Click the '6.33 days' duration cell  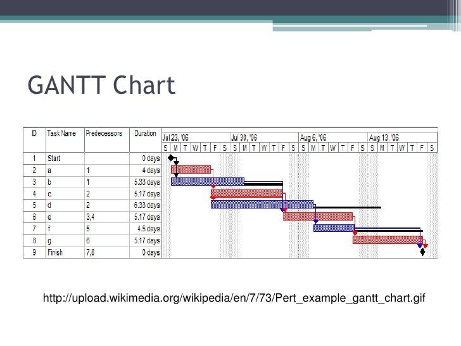tap(145, 205)
